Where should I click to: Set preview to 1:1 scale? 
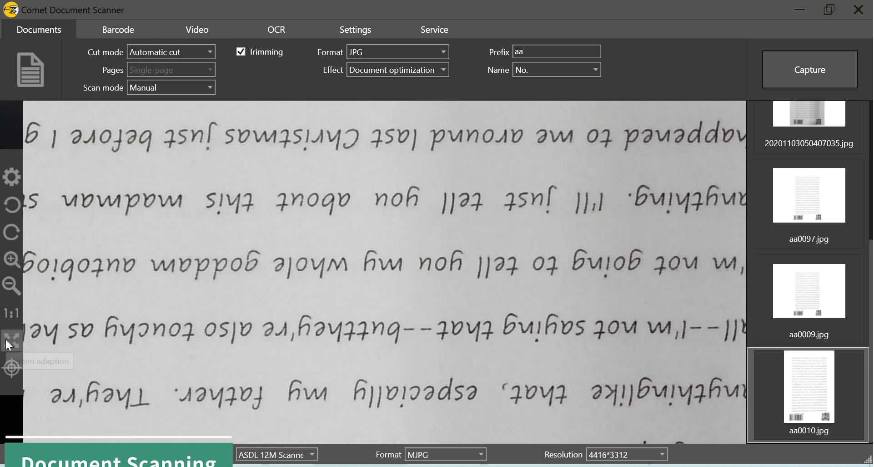click(11, 313)
